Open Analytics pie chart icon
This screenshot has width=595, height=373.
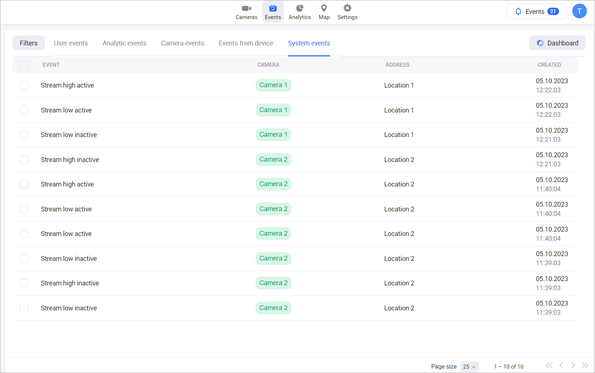click(x=299, y=8)
